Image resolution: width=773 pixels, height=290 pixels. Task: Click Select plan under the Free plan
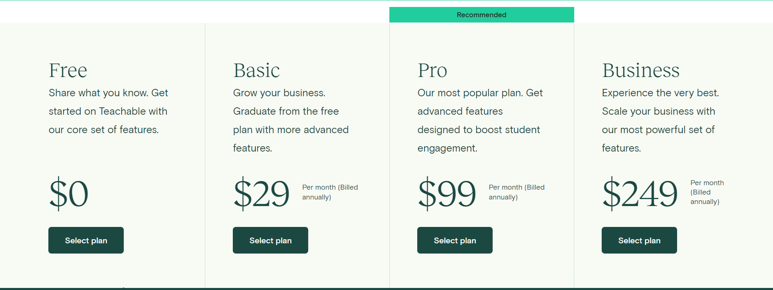[x=86, y=240]
